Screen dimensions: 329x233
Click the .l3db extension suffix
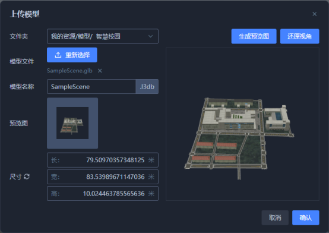pyautogui.click(x=147, y=87)
